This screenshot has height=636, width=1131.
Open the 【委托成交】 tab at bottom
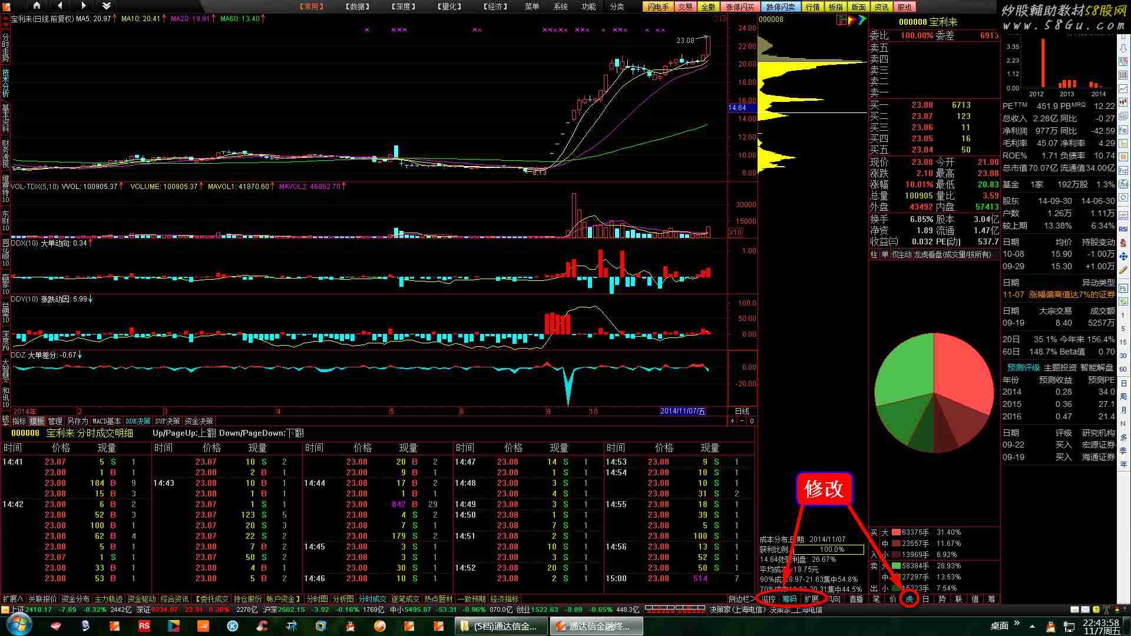[212, 599]
